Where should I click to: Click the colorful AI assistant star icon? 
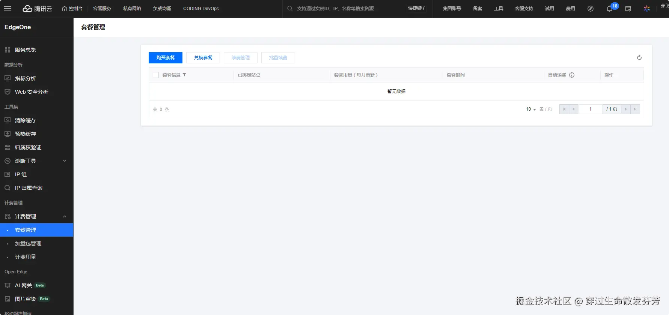click(647, 8)
